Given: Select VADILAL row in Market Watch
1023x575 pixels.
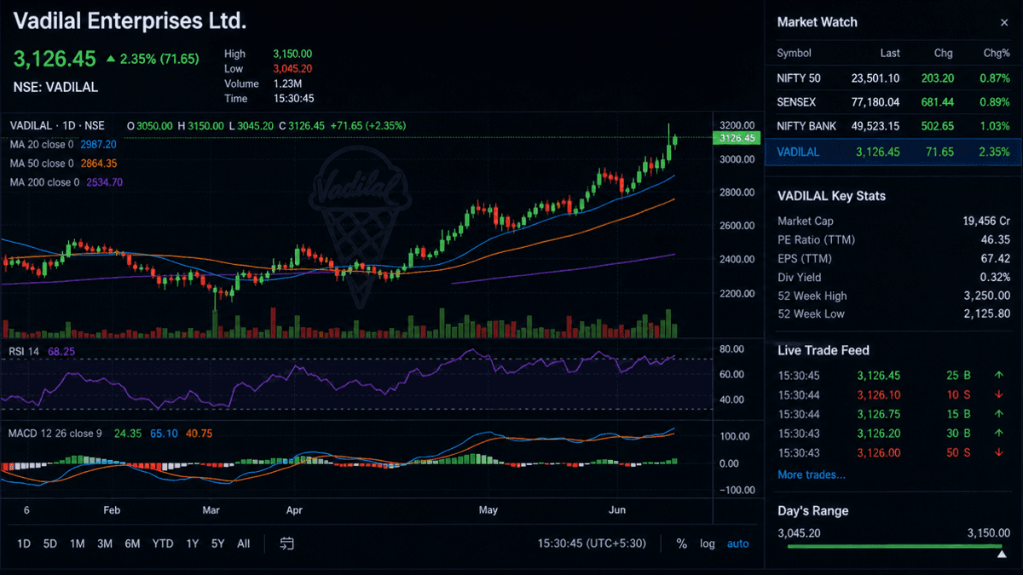Looking at the screenshot, I should pyautogui.click(x=893, y=152).
